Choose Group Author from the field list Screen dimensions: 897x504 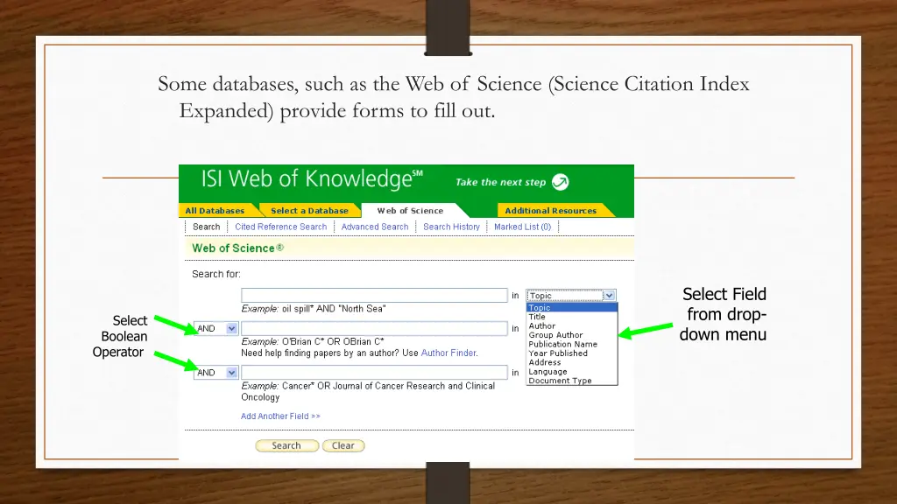[x=571, y=335]
